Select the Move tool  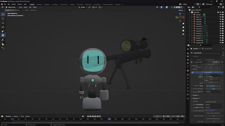(3, 23)
